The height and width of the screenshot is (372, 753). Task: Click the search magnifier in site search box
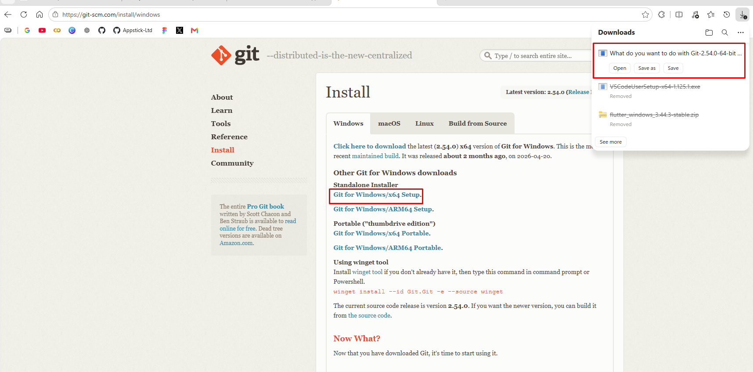pyautogui.click(x=487, y=56)
